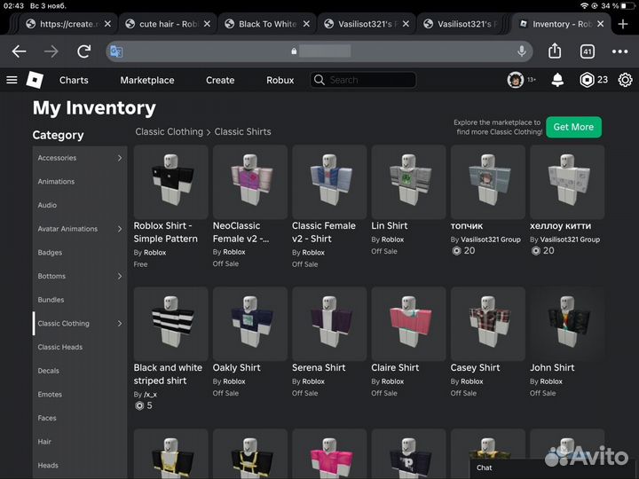Click the Roblox logo home icon
The height and width of the screenshot is (479, 639).
point(35,80)
